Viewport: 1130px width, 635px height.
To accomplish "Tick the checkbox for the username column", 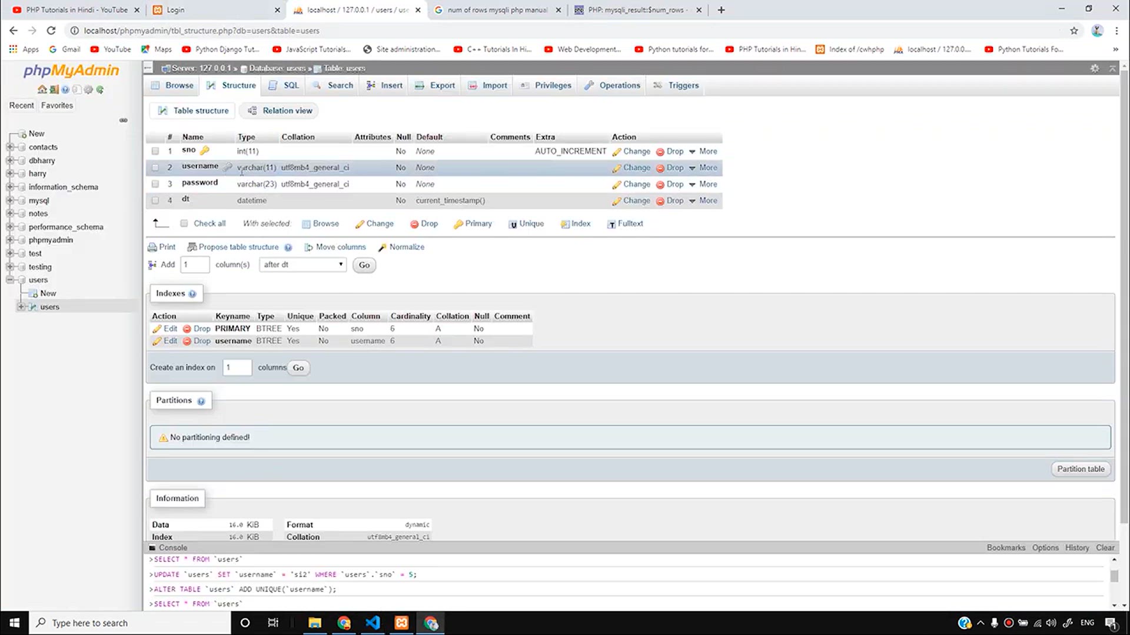I will (x=155, y=168).
